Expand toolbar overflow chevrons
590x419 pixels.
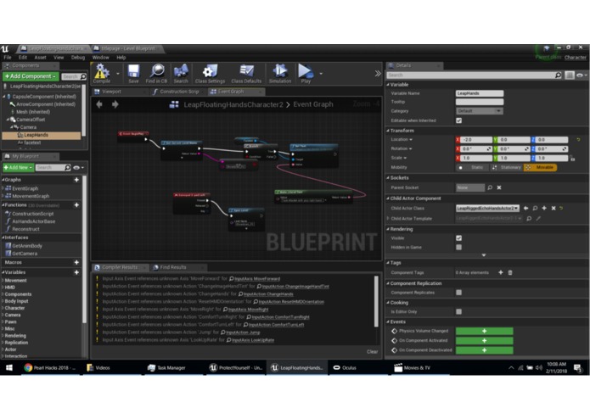pyautogui.click(x=378, y=74)
